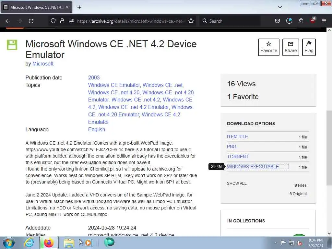The height and width of the screenshot is (249, 332).
Task: Click the 9 Files count
Action: point(301,185)
